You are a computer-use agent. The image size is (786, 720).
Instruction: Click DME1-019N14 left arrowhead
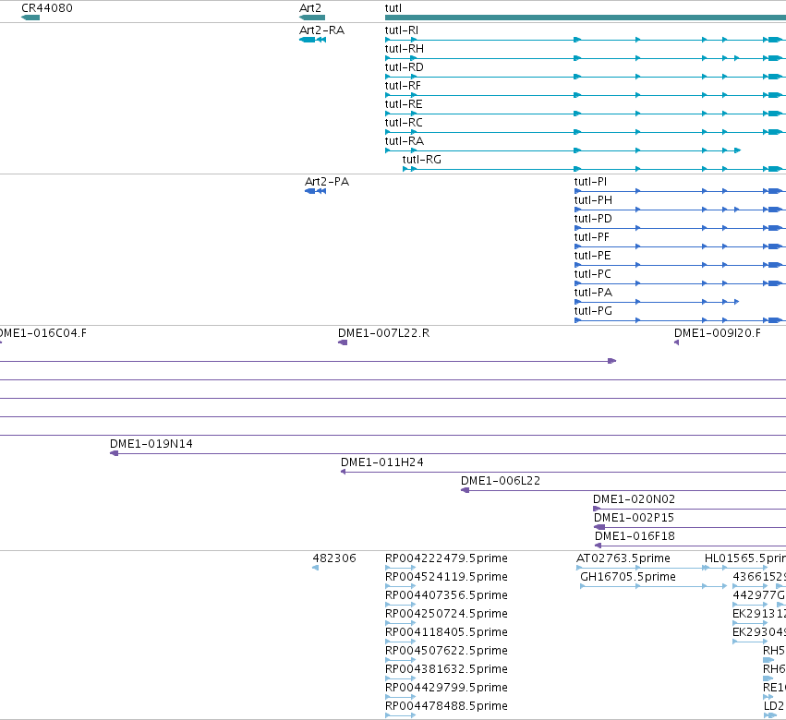(x=115, y=453)
